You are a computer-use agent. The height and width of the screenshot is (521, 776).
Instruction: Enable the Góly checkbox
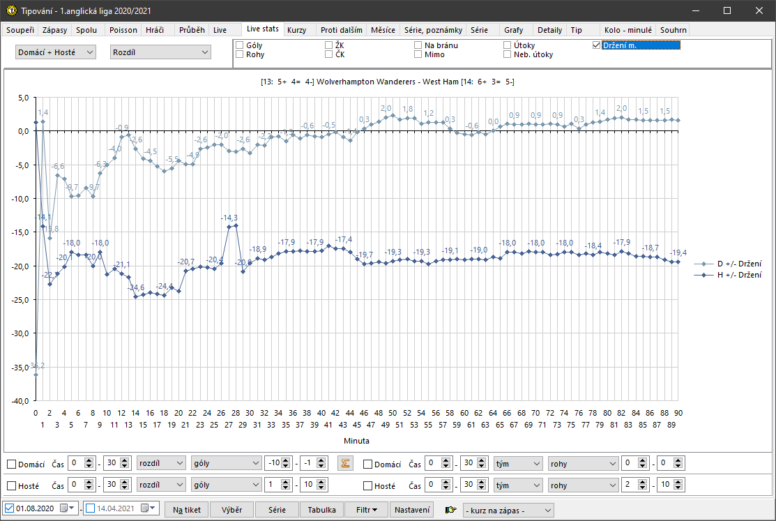tap(240, 45)
